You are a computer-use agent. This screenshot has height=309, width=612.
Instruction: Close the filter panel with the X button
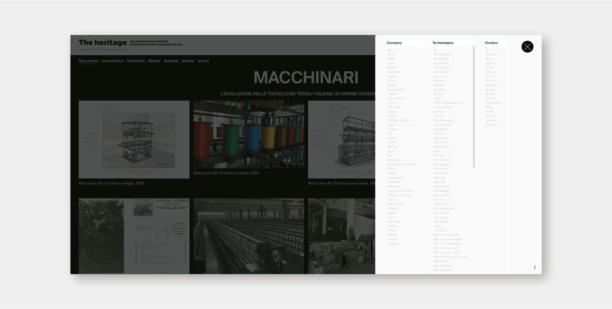527,47
